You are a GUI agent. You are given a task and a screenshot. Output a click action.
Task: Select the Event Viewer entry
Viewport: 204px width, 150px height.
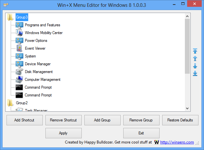click(x=35, y=48)
